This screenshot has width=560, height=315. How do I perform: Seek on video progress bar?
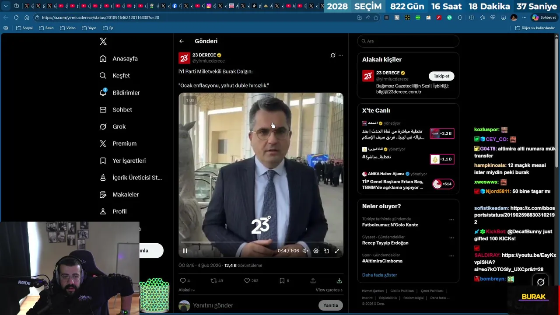[261, 242]
